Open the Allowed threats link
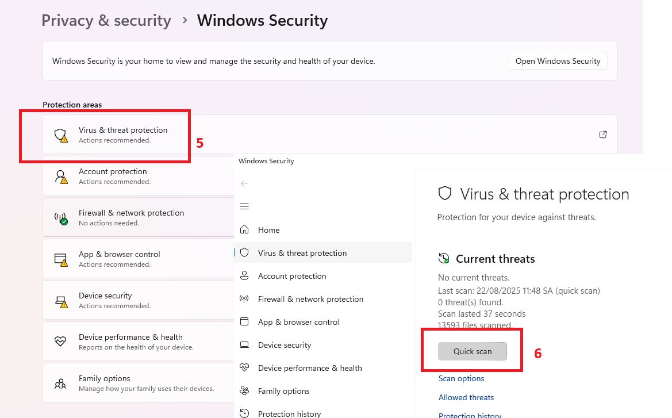 point(466,397)
